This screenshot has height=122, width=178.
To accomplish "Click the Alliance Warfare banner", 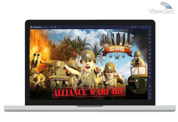I will tap(89, 92).
